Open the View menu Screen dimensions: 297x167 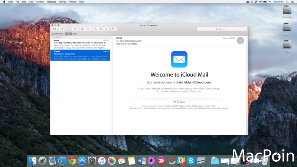pos(31,2)
